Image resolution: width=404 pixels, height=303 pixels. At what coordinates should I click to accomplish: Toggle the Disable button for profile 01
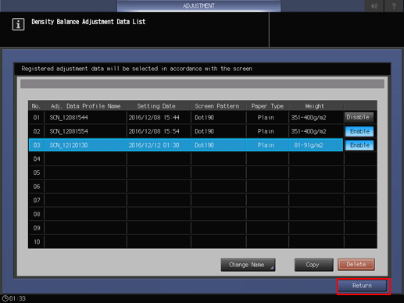click(x=359, y=117)
